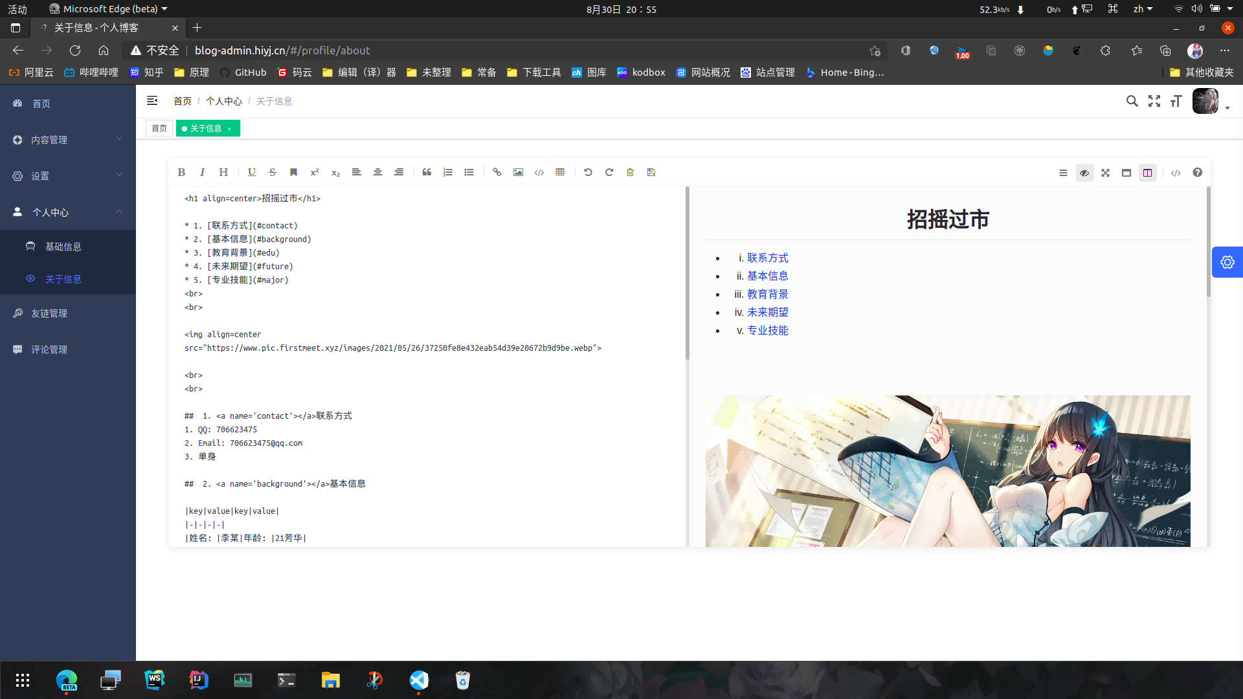
Task: Open 评论管理 sidebar item
Action: (x=68, y=349)
